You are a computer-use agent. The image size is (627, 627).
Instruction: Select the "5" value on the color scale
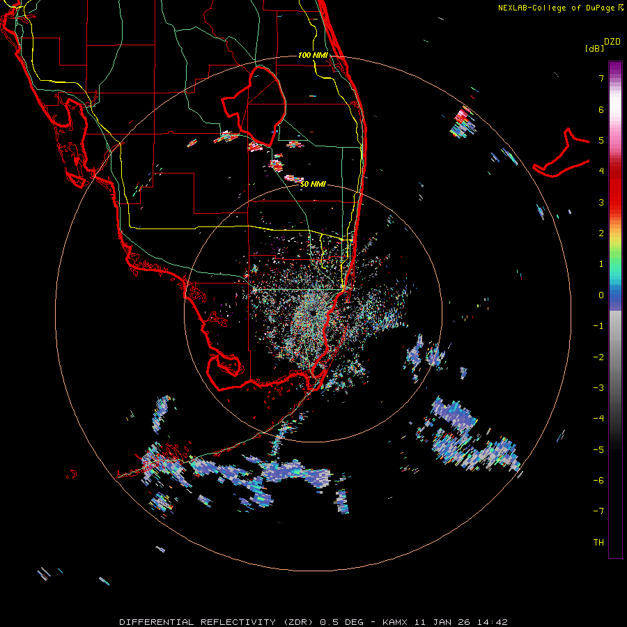[x=601, y=140]
